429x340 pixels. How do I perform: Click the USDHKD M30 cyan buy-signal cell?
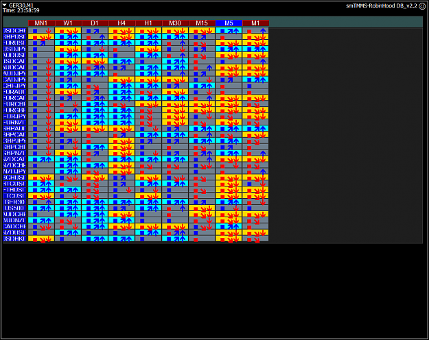176,239
